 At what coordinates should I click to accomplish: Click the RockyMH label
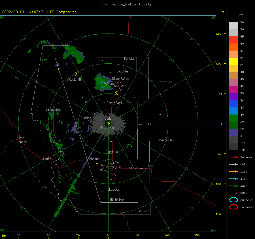[x=75, y=80]
